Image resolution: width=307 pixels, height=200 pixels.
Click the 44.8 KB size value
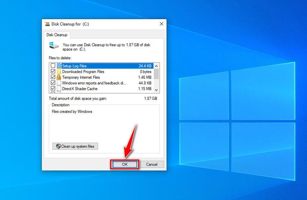pyautogui.click(x=145, y=83)
